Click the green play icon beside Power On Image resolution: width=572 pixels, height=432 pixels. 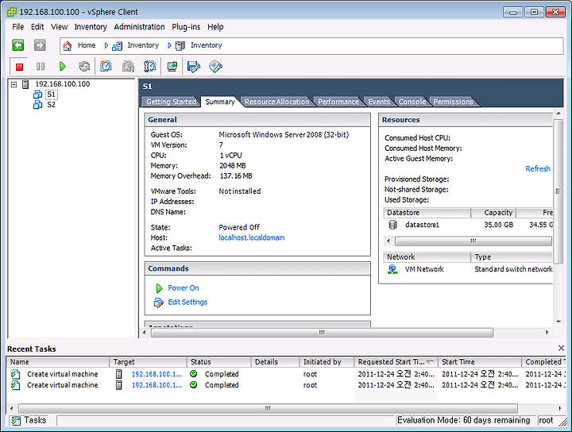[159, 288]
